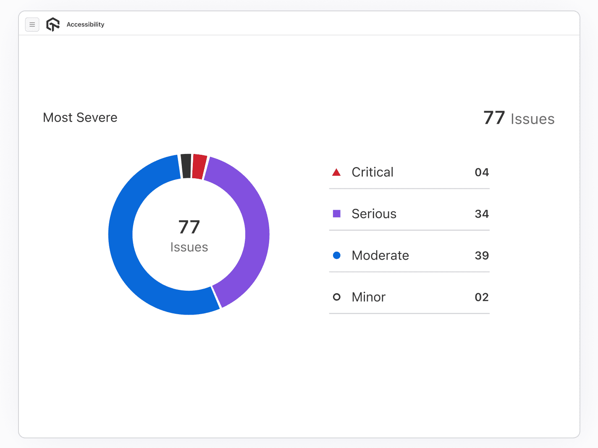Image resolution: width=598 pixels, height=448 pixels.
Task: Click the hexagonal app logo
Action: click(x=52, y=24)
